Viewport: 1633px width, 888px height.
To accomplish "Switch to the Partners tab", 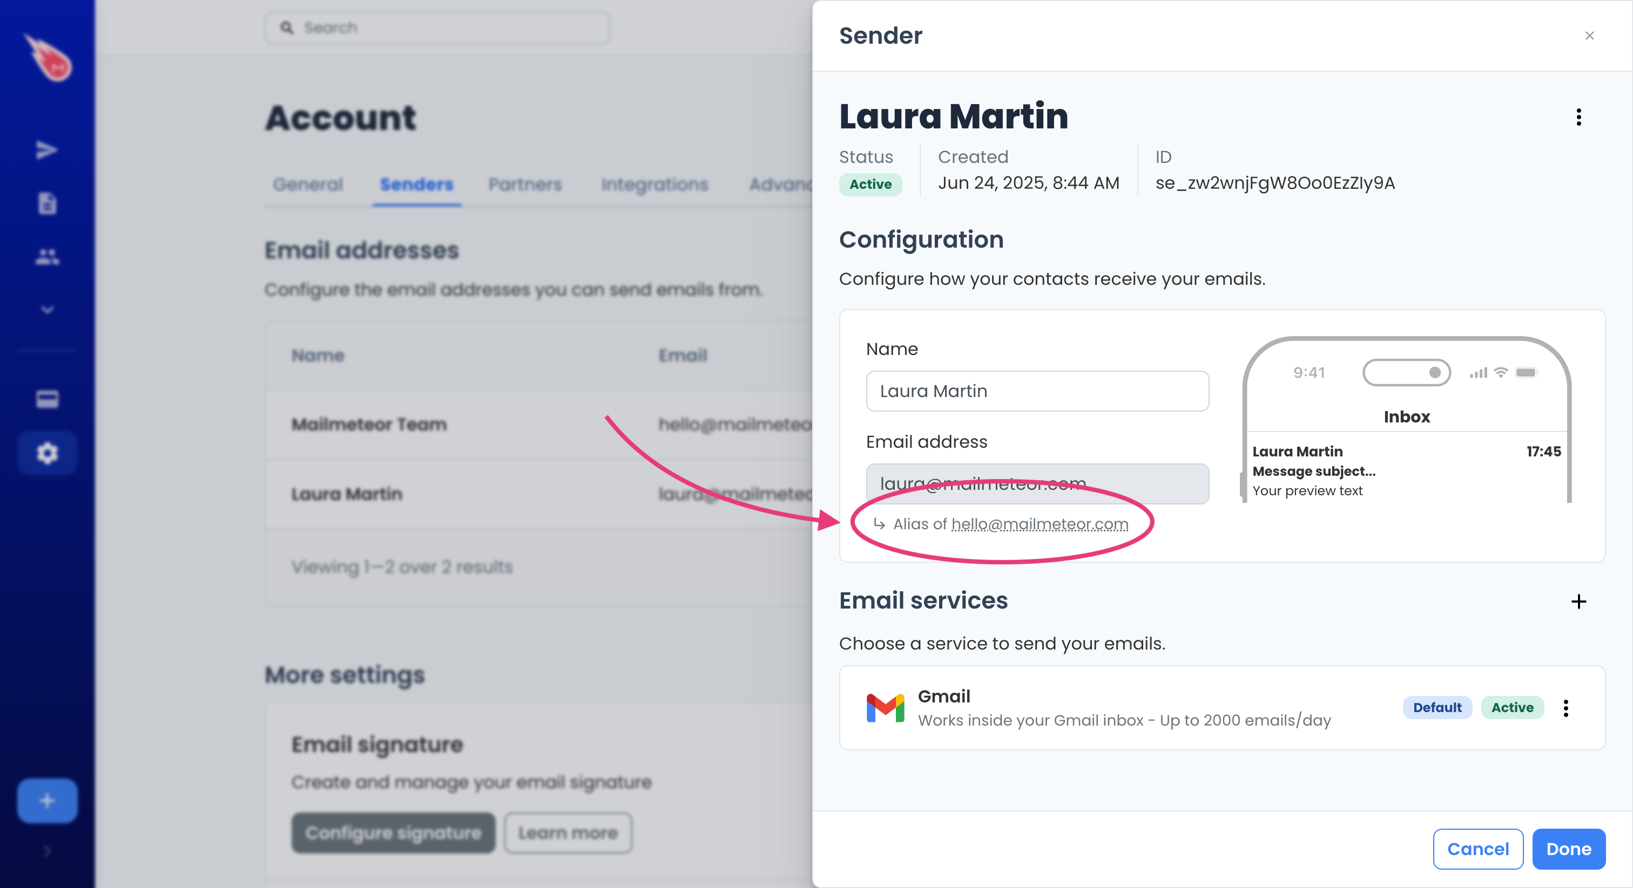I will click(x=525, y=185).
